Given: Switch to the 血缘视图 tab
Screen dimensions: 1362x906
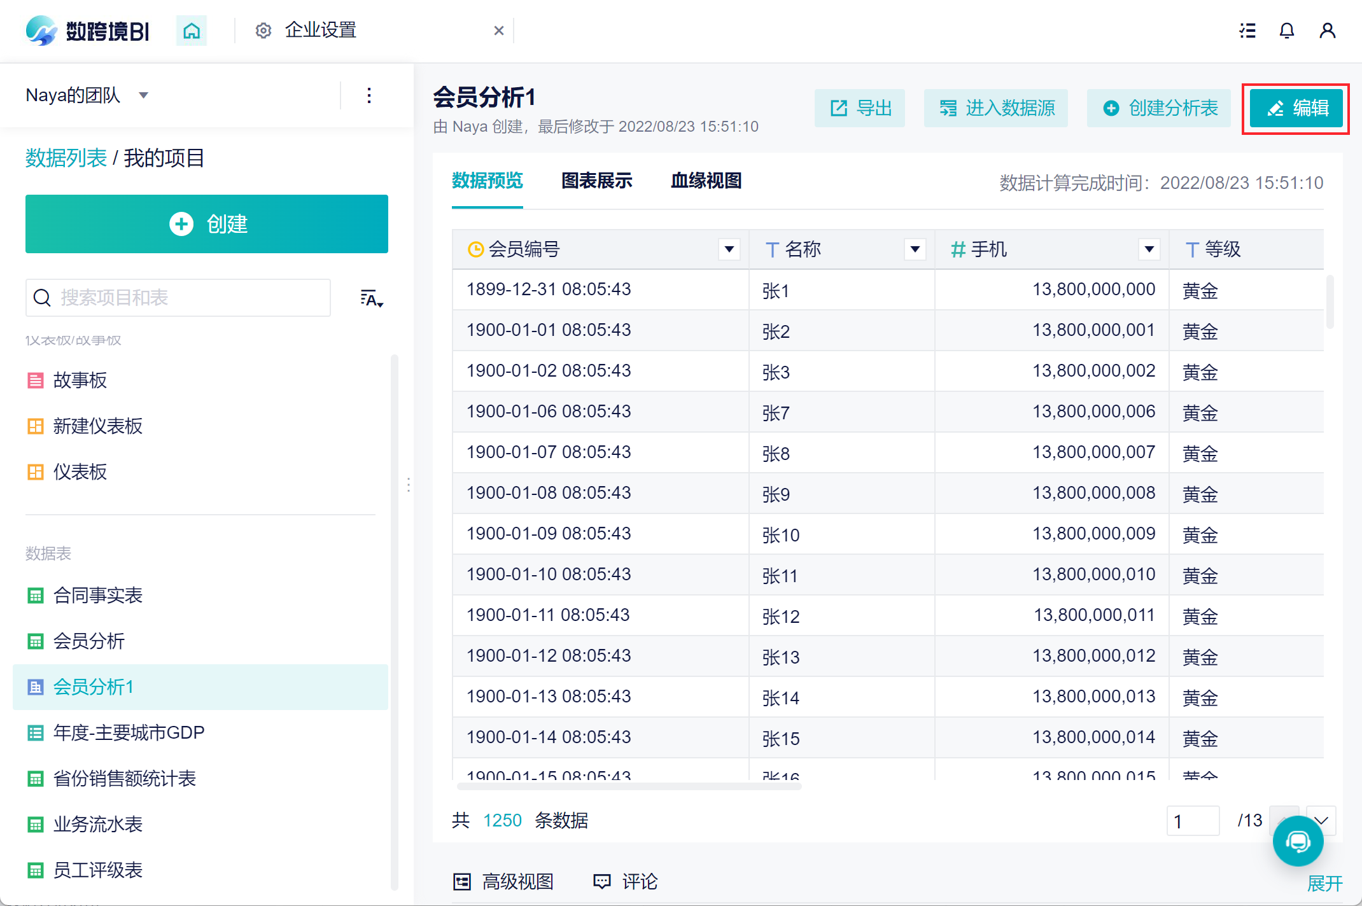Looking at the screenshot, I should click(706, 181).
